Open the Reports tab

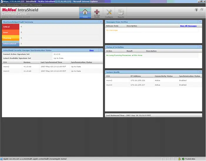click(121, 13)
